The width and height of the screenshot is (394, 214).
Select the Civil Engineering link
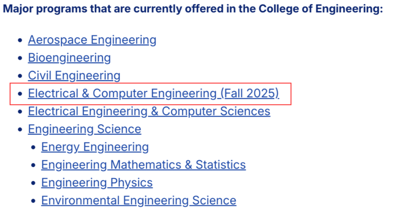pos(74,76)
